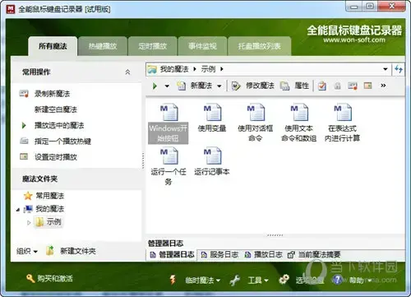This screenshot has height=297, width=411.
Task: Open 属性 properties in toolbar
Action: coord(295,86)
